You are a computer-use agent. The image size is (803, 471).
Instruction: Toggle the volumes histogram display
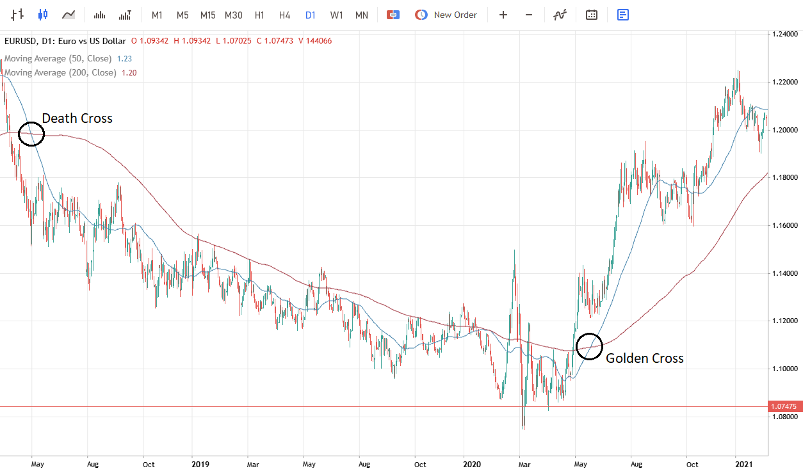99,14
